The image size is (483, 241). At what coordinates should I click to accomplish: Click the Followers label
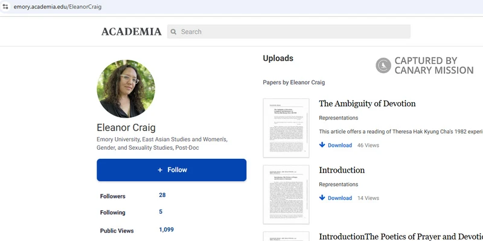coord(113,196)
